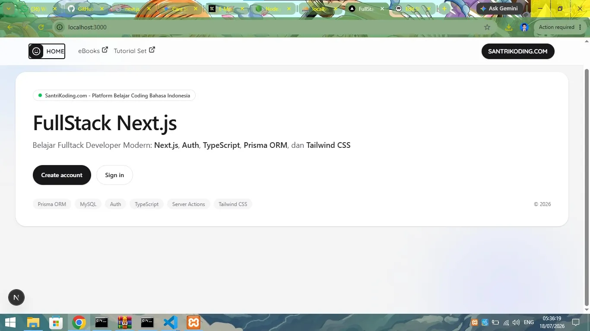Open the Chrome three-dot menu
This screenshot has height=331, width=590.
pyautogui.click(x=580, y=27)
